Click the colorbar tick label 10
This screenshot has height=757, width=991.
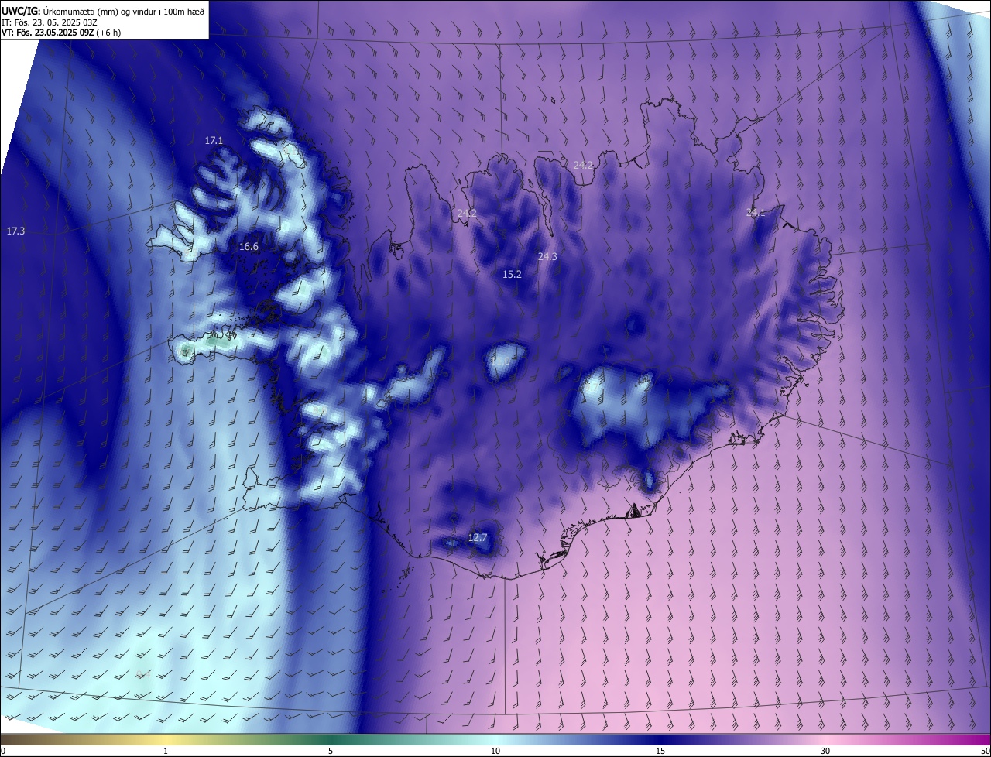(x=495, y=751)
